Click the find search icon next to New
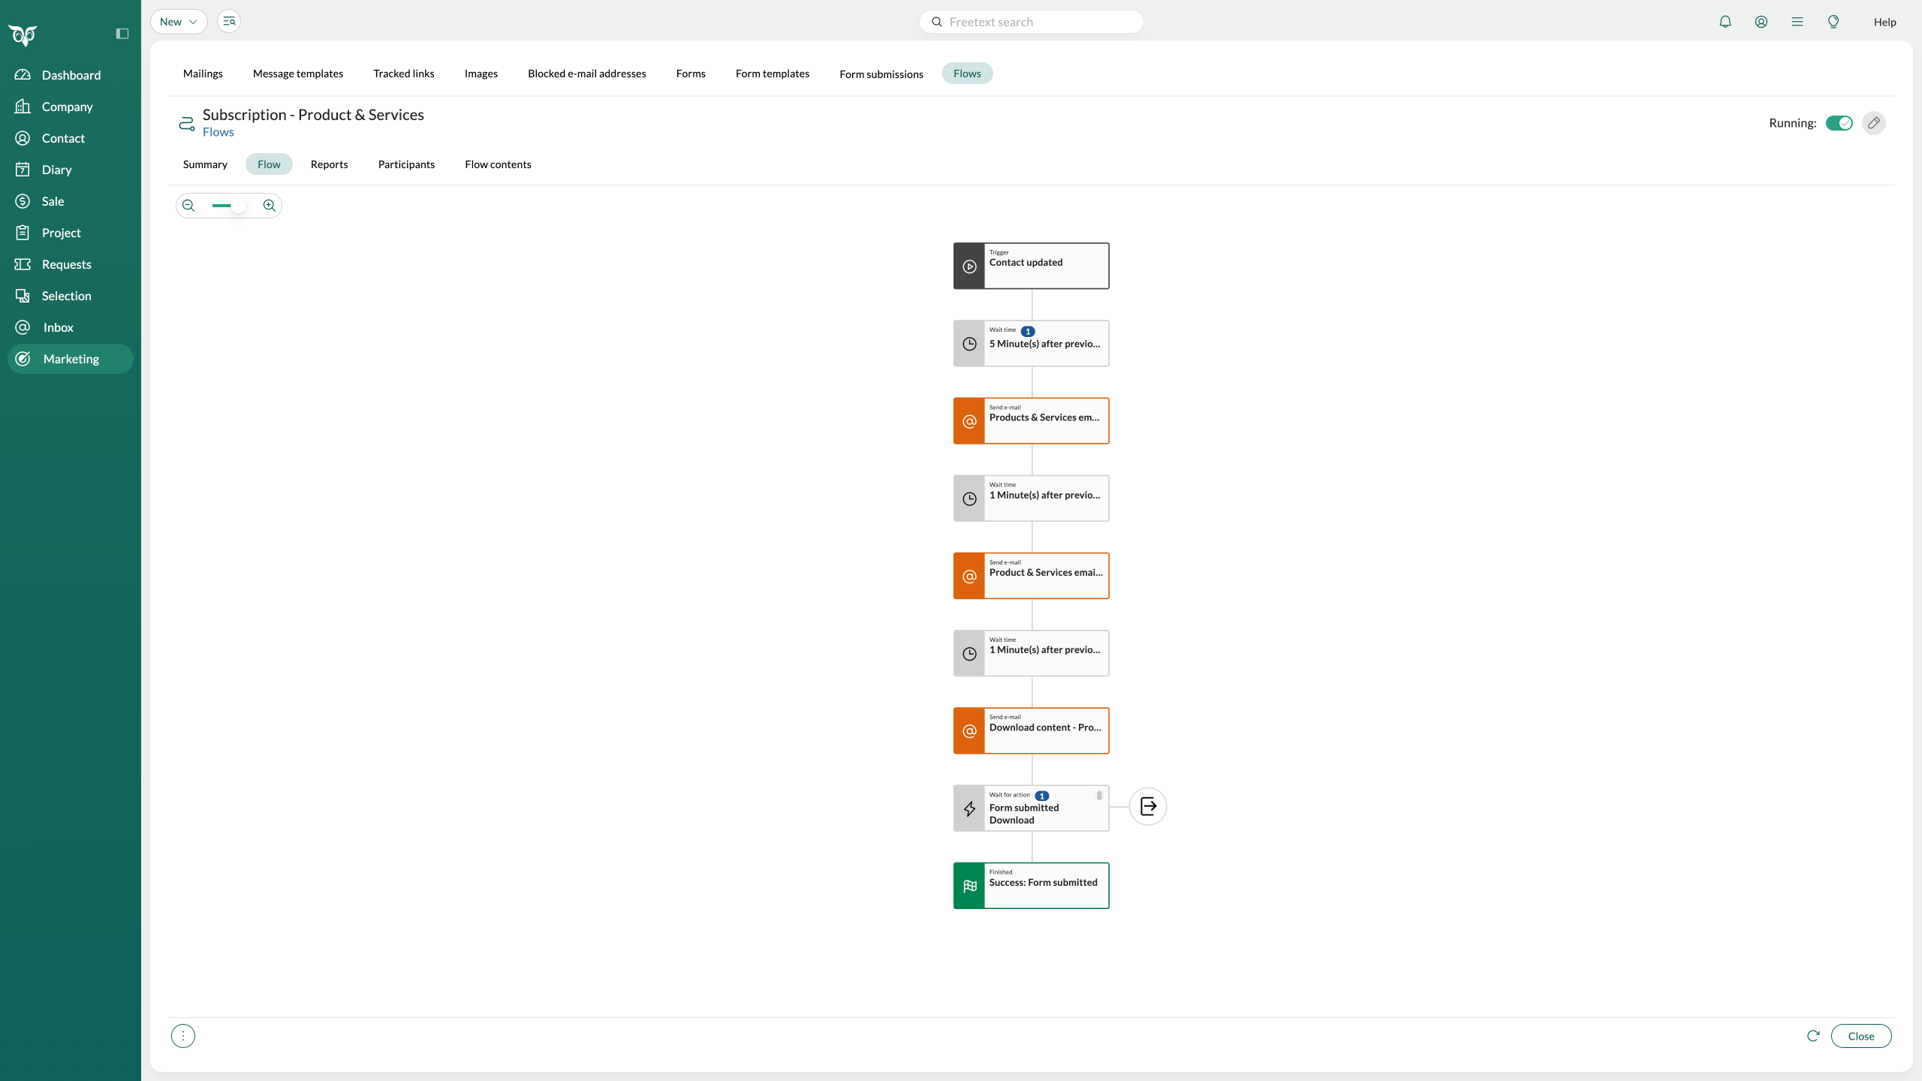 point(229,22)
